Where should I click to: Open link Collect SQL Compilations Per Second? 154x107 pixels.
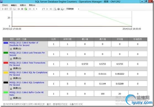(27, 84)
